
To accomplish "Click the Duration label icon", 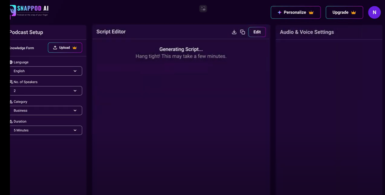I will (12, 121).
